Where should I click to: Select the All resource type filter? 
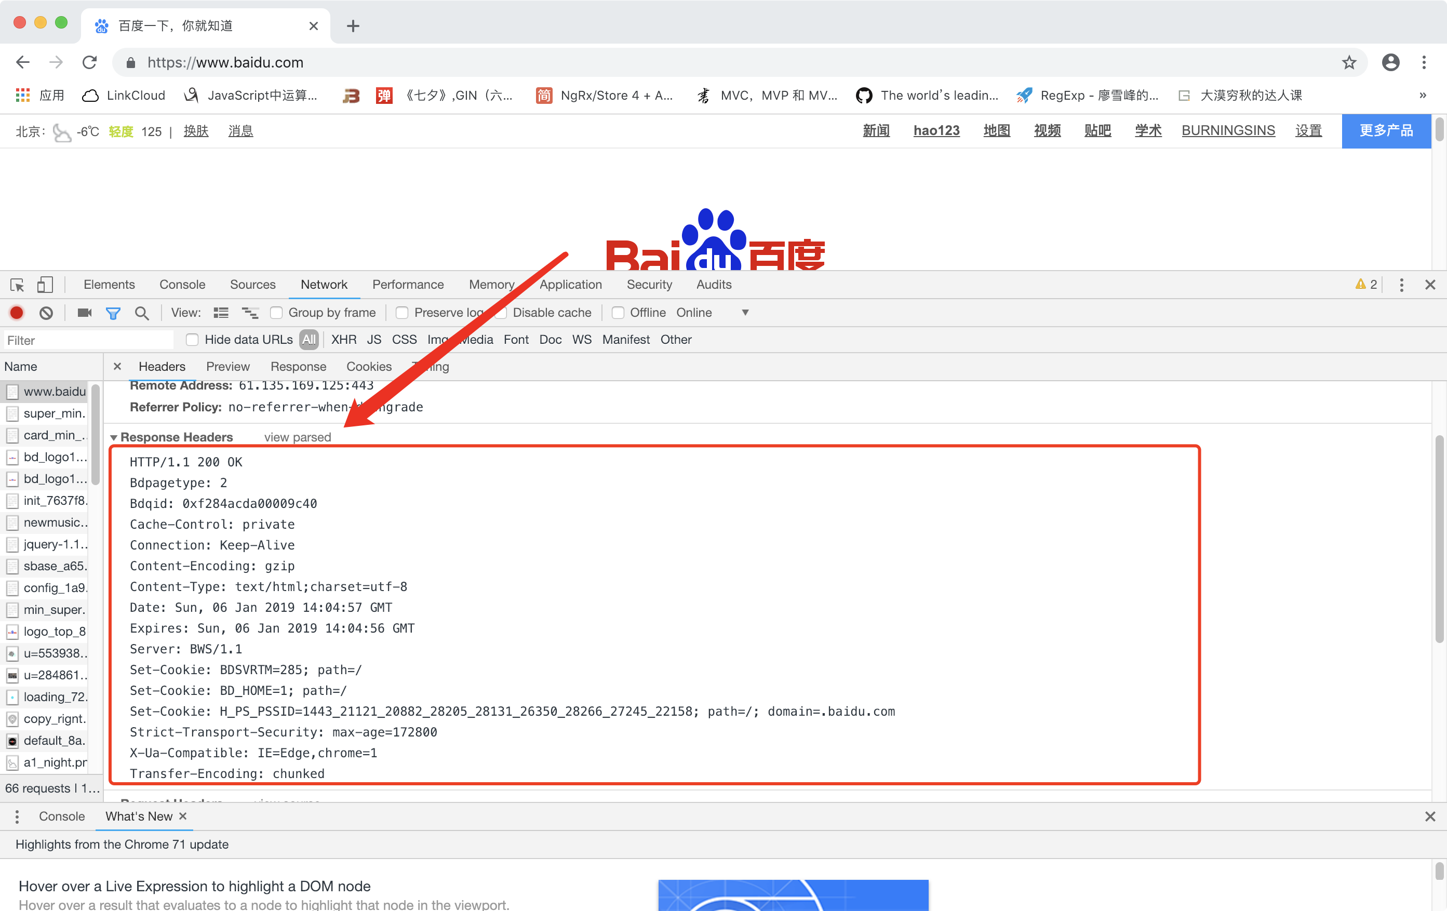[x=309, y=340]
